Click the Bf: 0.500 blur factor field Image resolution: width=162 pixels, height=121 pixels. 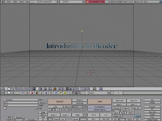click(x=67, y=110)
